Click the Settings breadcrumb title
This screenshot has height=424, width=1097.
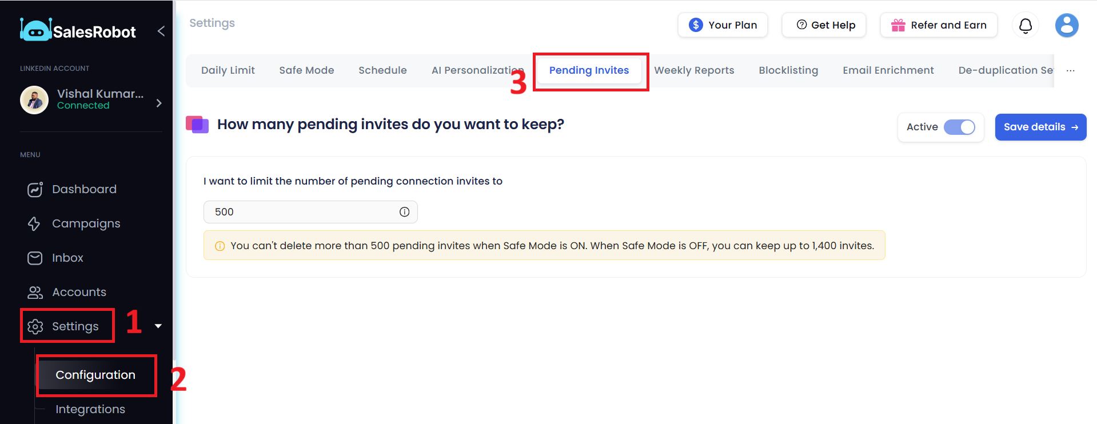click(212, 23)
